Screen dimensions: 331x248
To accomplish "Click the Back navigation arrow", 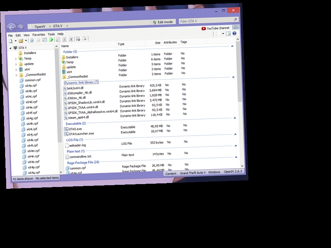I will coord(12,28).
